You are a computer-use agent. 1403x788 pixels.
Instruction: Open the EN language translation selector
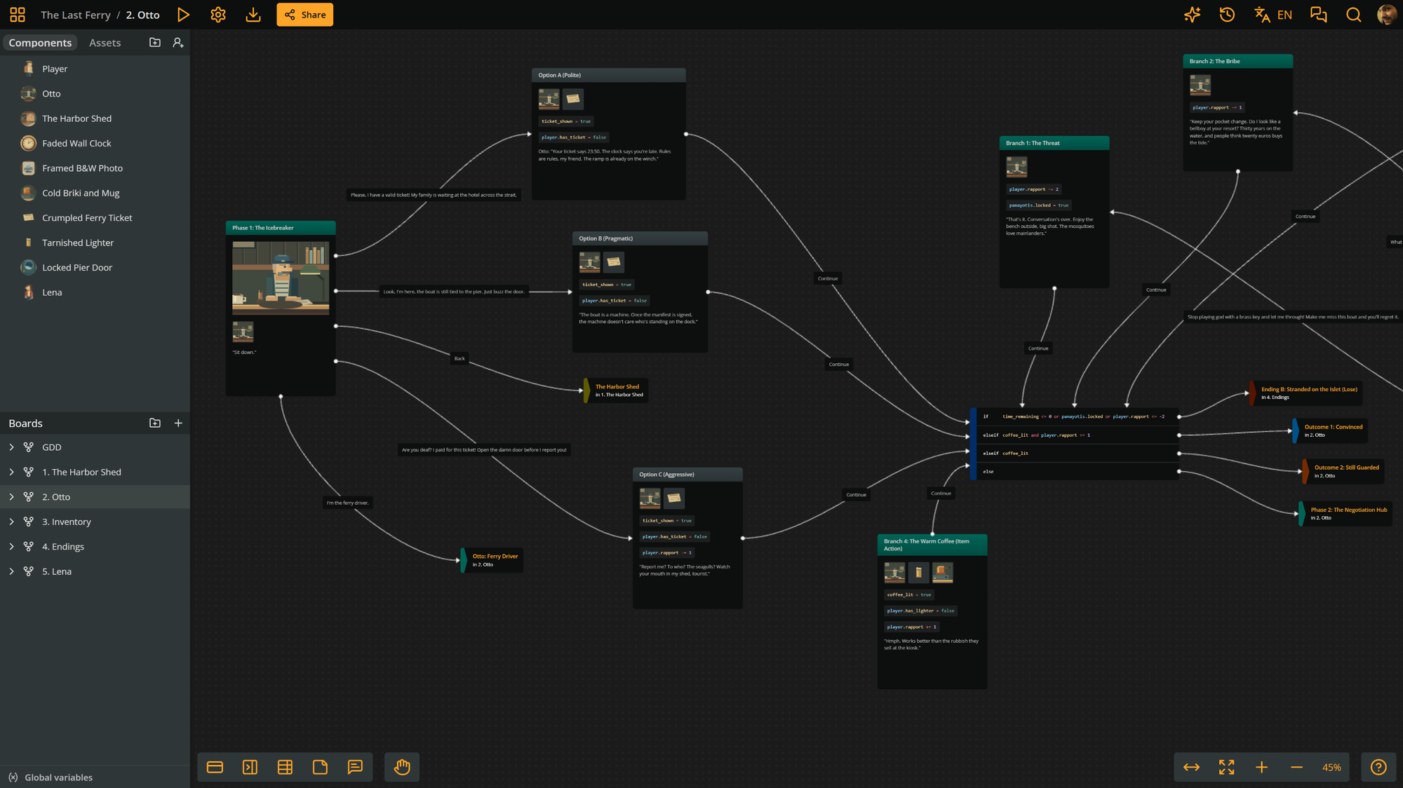pyautogui.click(x=1273, y=15)
